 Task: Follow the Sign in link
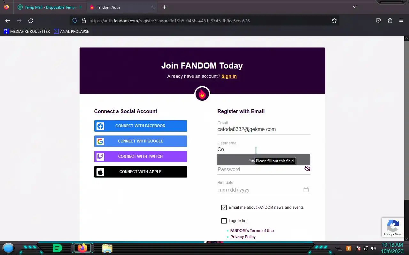(229, 76)
